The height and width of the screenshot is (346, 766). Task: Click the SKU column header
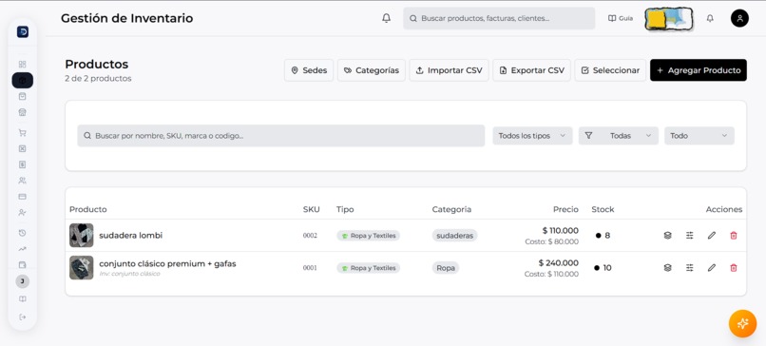coord(311,209)
